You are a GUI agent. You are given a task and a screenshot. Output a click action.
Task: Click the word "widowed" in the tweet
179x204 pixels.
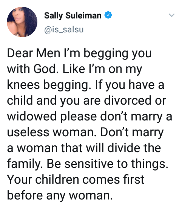(32, 116)
